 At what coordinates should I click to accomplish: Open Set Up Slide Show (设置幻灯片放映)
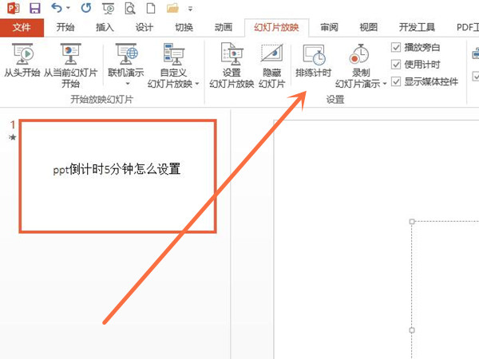tap(232, 62)
